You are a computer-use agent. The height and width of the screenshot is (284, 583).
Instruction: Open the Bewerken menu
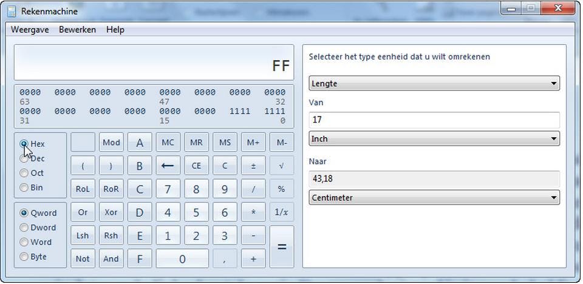tap(77, 29)
